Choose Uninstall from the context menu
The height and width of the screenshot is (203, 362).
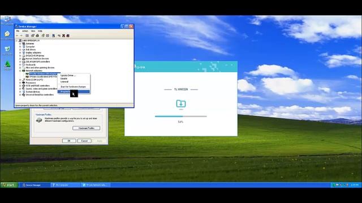[74, 81]
